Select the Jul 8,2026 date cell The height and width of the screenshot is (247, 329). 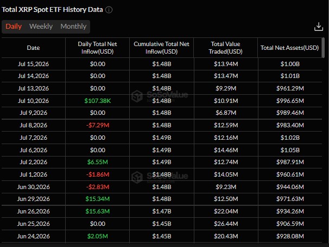33,125
